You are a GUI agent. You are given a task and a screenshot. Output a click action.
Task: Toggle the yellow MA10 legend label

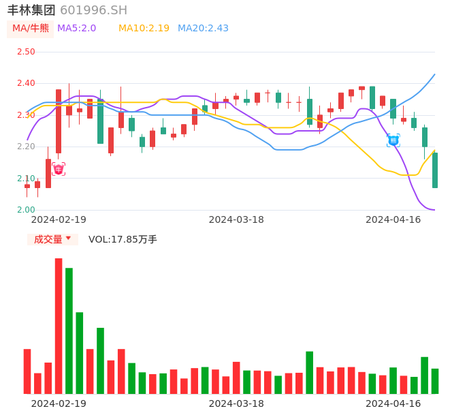click(x=144, y=29)
